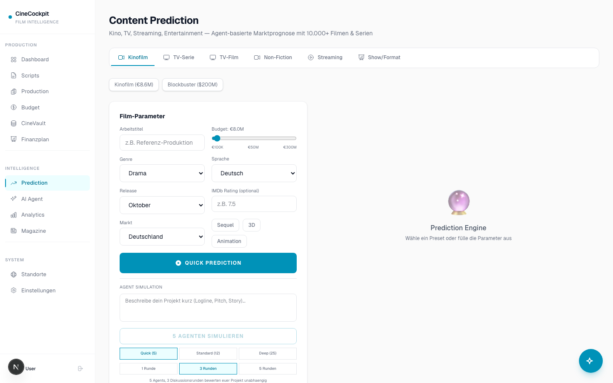Open the Dashboard from the sidebar
Viewport: 613px width, 383px height.
pos(35,59)
